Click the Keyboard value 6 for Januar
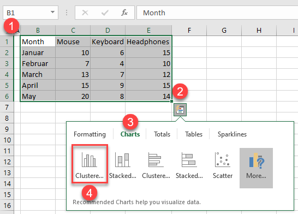298x214 pixels. 108,52
